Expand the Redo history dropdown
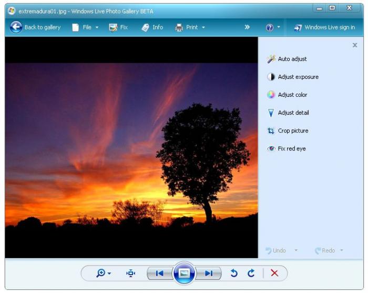This screenshot has width=368, height=293. pyautogui.click(x=342, y=250)
